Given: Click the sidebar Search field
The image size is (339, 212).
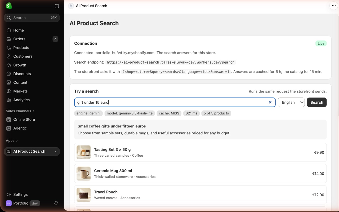Looking at the screenshot, I should [x=32, y=18].
